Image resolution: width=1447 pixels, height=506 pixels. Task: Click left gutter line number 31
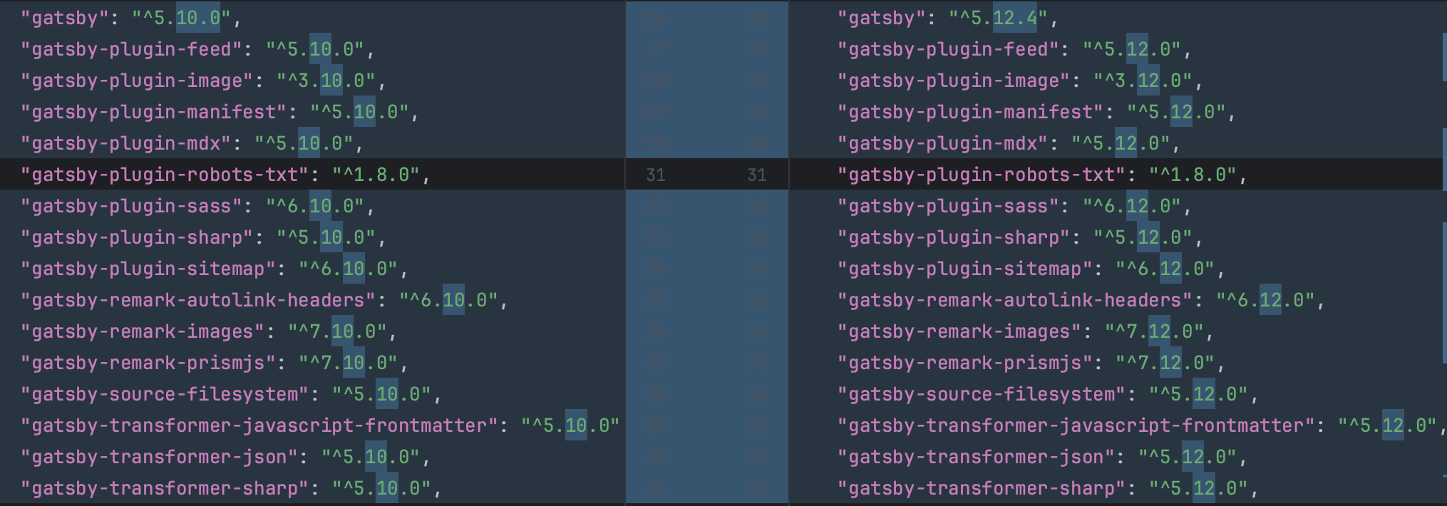point(655,175)
